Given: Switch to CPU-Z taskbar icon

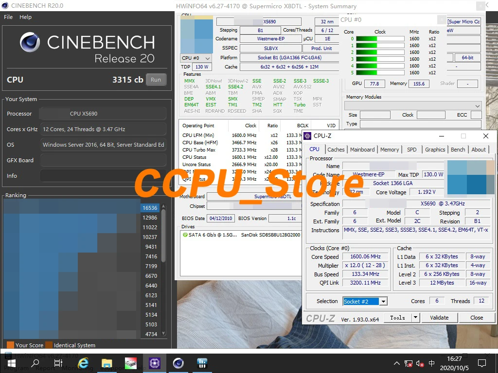Looking at the screenshot, I should pyautogui.click(x=154, y=363).
